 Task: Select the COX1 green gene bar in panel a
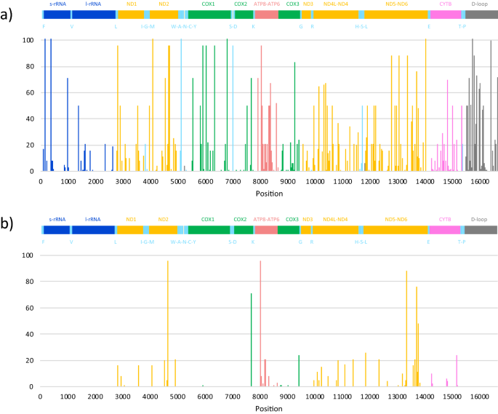coord(209,15)
